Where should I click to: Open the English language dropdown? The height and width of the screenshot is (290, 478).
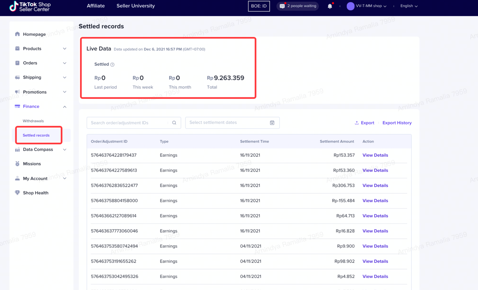[x=409, y=6]
